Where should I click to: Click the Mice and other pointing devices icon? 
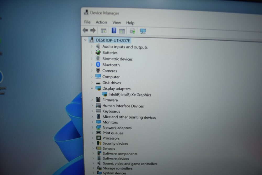coord(99,116)
